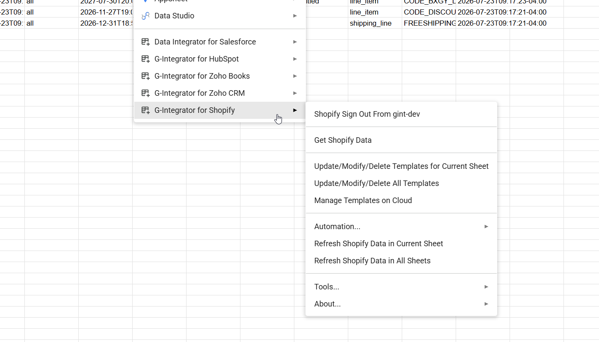Click the G-Integrator for Zoho Books icon

coord(145,76)
